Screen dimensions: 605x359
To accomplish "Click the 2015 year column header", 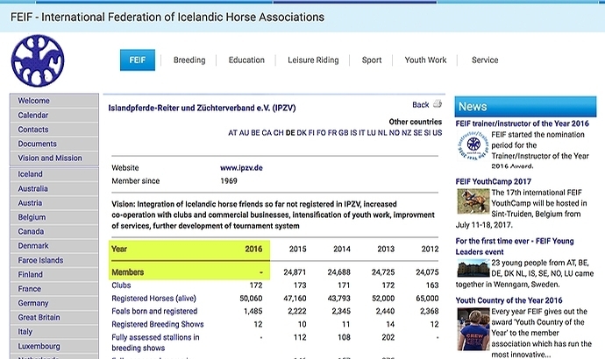I will (x=298, y=249).
